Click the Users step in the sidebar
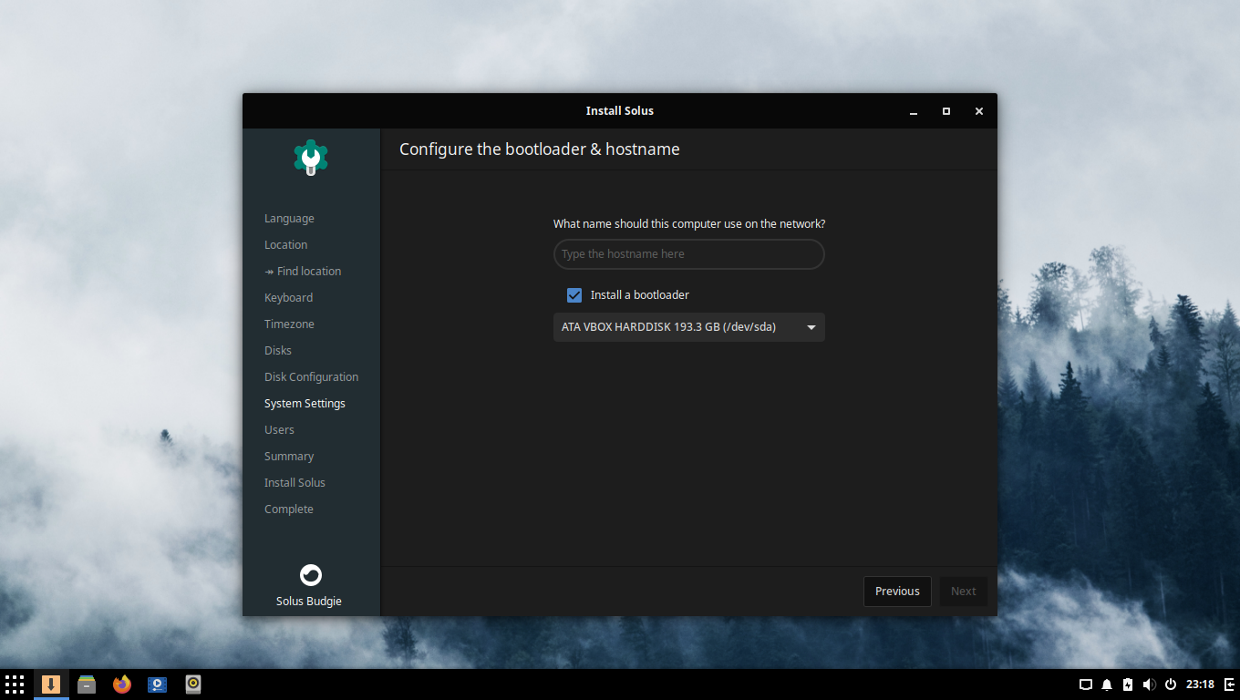 tap(279, 430)
